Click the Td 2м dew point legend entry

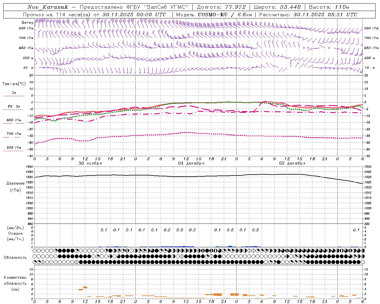[x=14, y=106]
